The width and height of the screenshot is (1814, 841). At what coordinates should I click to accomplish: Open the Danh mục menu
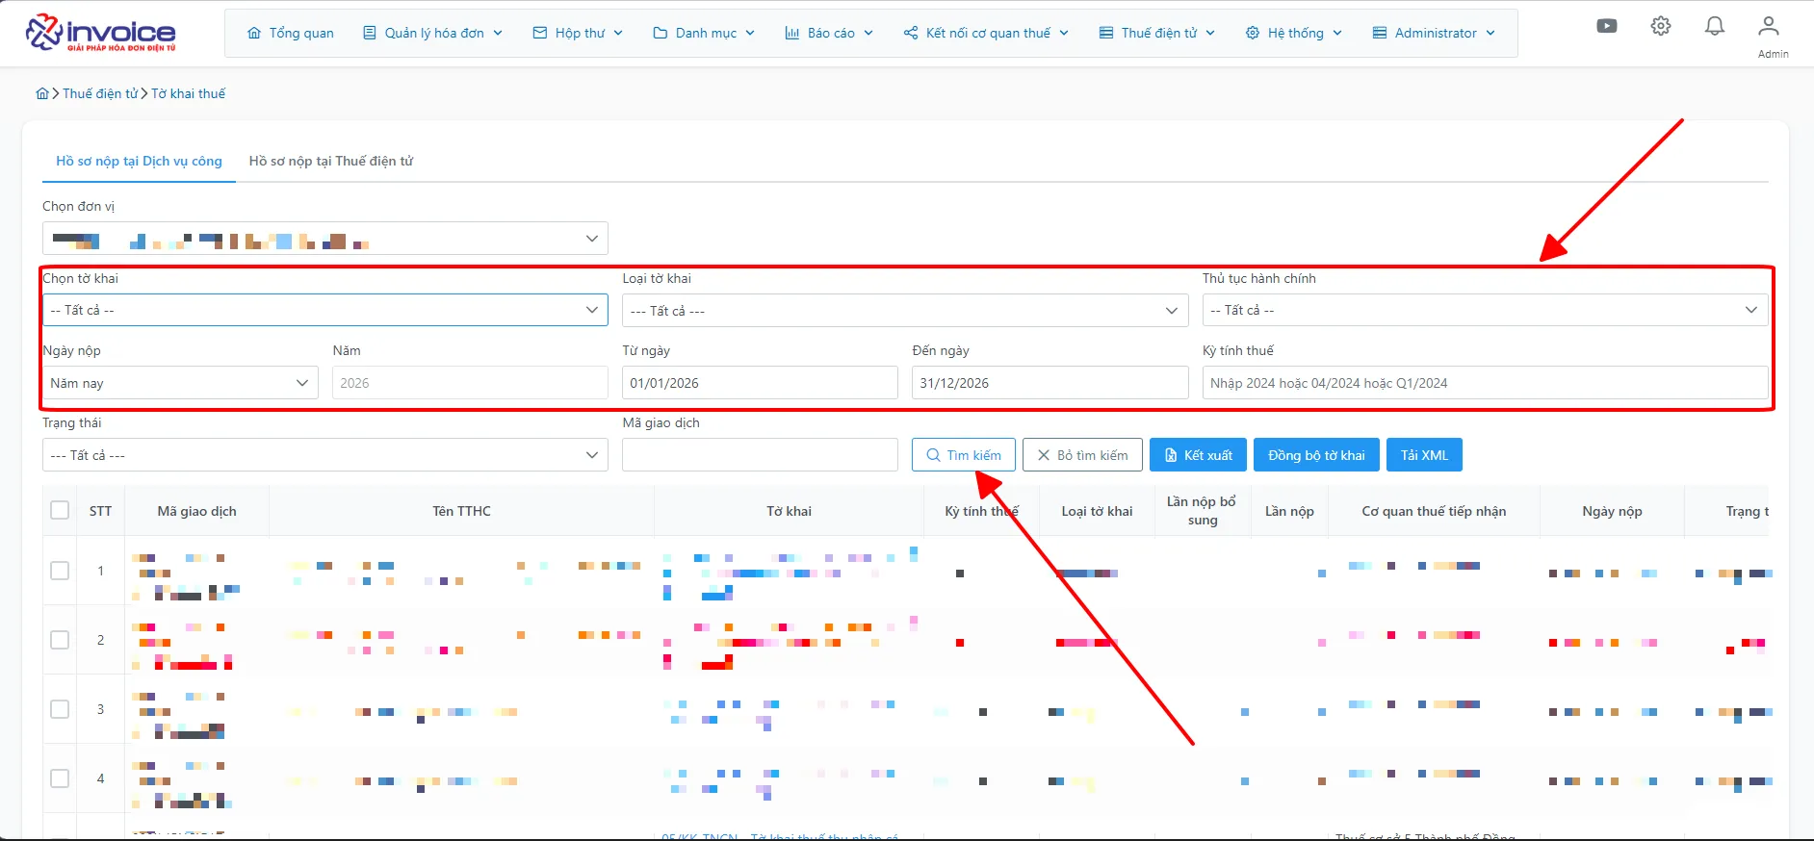(x=704, y=33)
